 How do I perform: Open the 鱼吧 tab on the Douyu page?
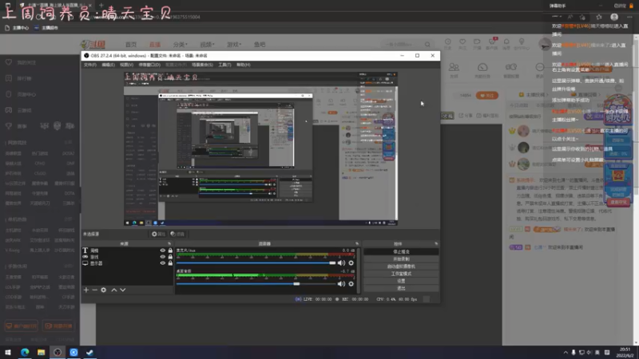260,45
